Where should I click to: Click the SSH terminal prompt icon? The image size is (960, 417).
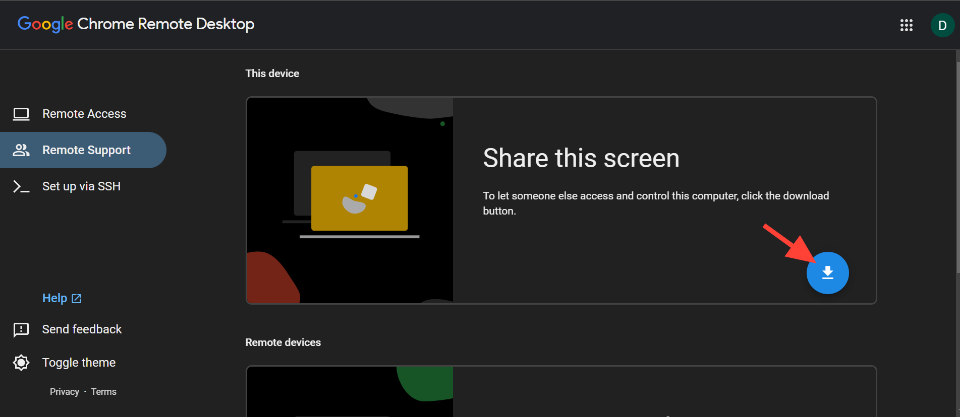coord(21,186)
